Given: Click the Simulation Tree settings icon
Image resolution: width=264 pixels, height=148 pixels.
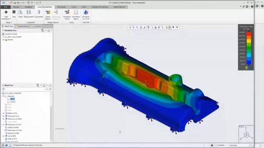Looking at the screenshot, I should coord(42,30).
